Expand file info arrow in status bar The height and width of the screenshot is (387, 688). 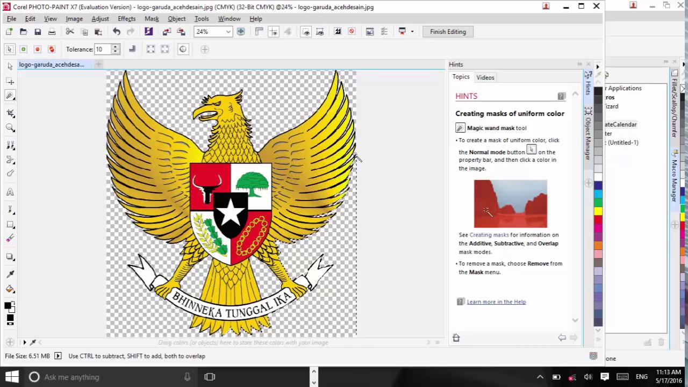[58, 356]
